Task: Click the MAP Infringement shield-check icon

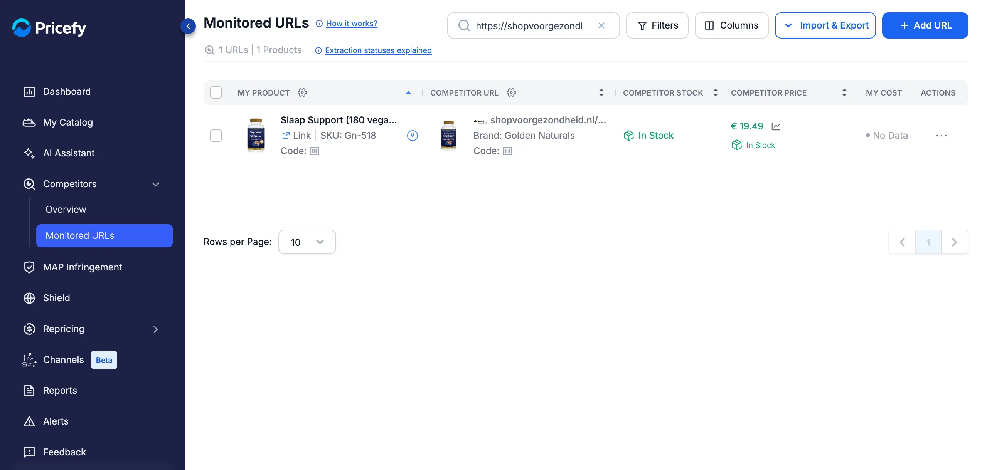Action: (x=29, y=267)
